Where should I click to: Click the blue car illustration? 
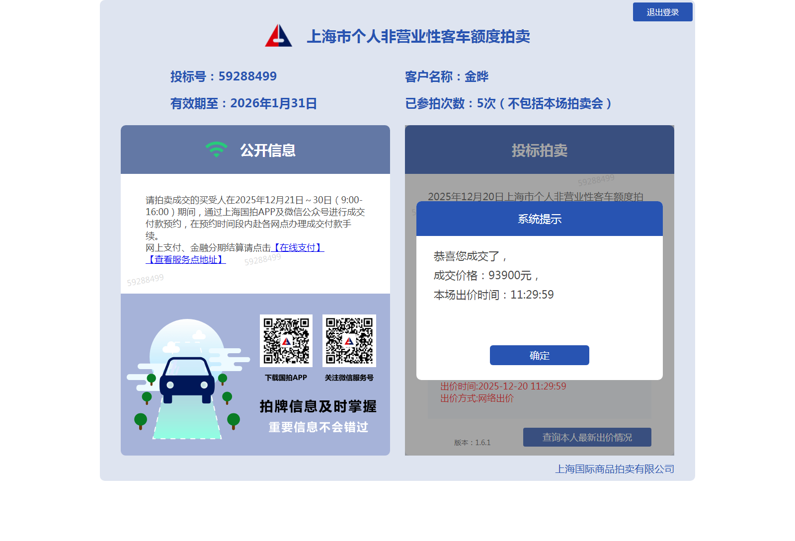[187, 380]
